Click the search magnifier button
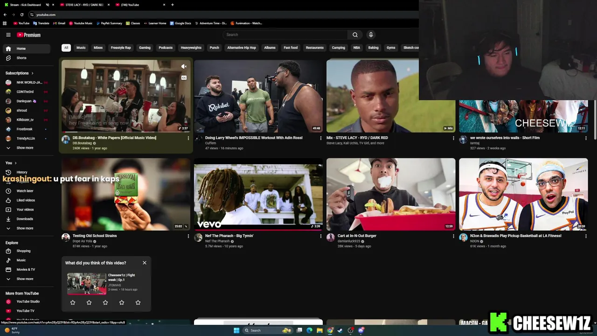The width and height of the screenshot is (597, 336). point(355,35)
